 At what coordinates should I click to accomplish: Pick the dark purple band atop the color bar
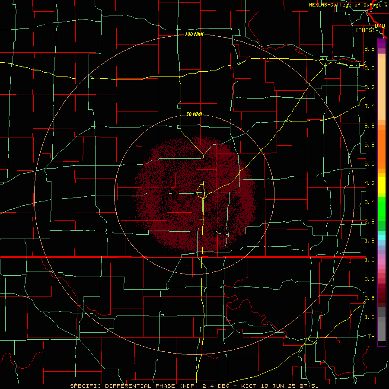[382, 43]
